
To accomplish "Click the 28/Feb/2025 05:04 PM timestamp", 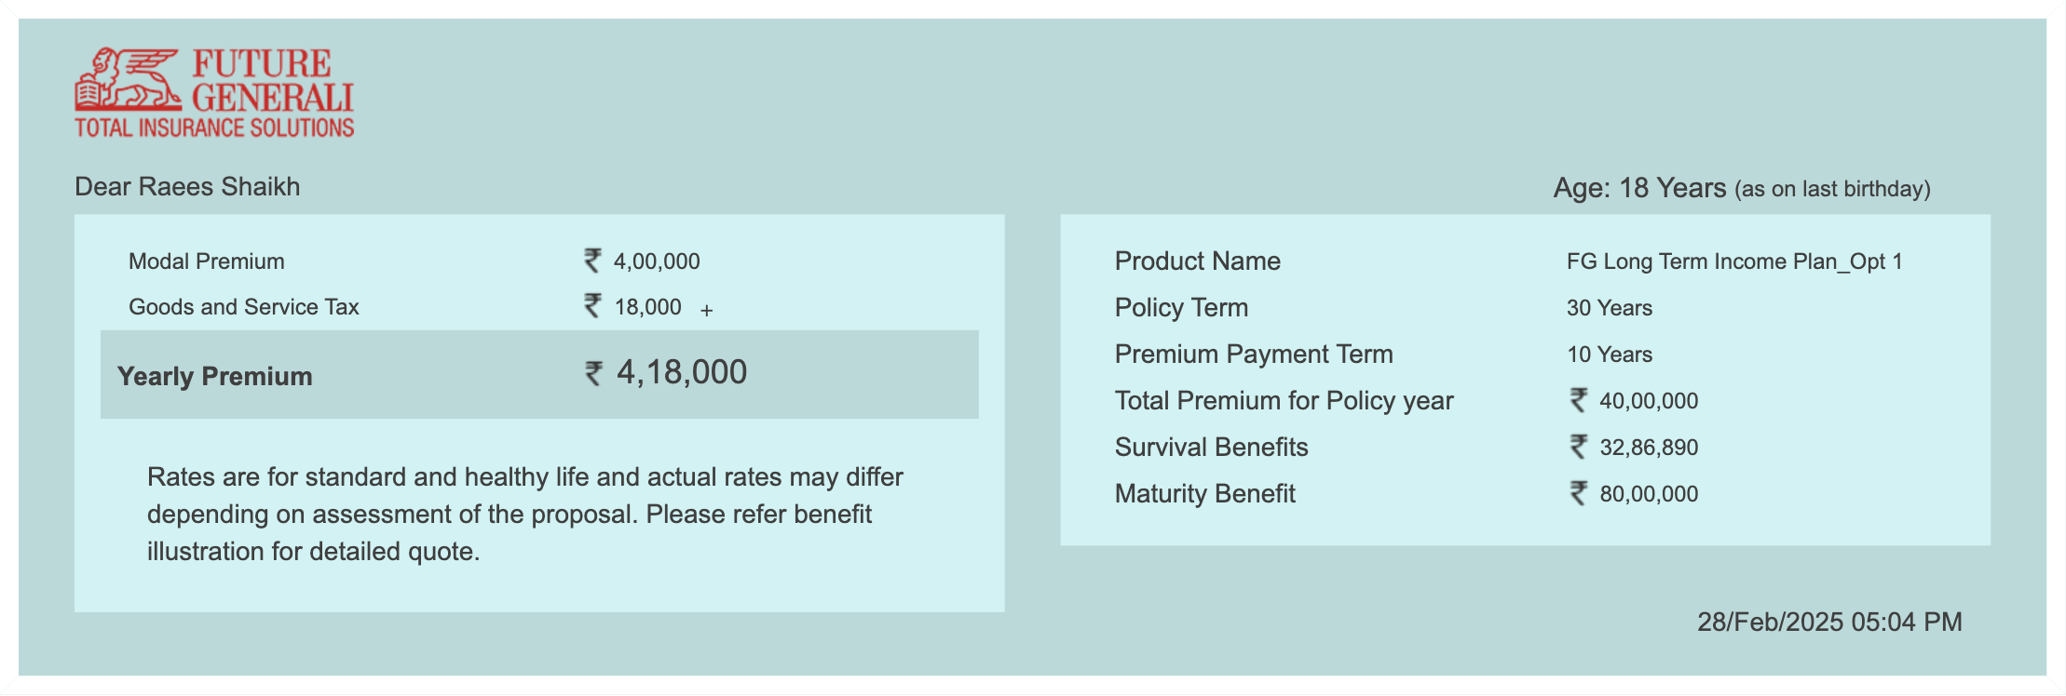I will (1829, 622).
